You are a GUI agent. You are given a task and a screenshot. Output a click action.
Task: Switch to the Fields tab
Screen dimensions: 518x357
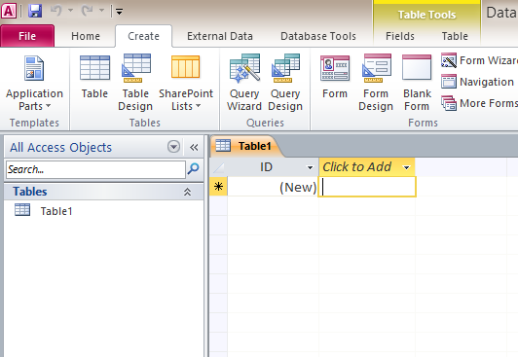click(x=400, y=36)
